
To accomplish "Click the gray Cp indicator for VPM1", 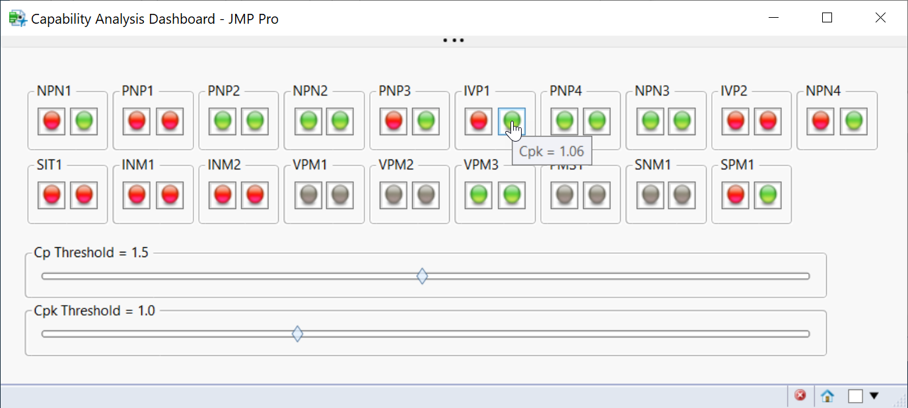I will 308,195.
